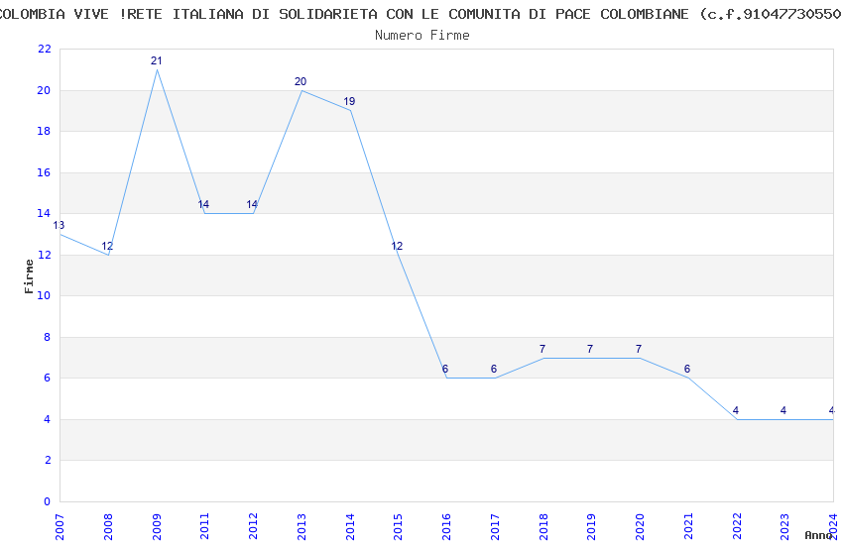The height and width of the screenshot is (545, 843).
Task: Select the 2012 year label on x-axis
Action: point(253,526)
